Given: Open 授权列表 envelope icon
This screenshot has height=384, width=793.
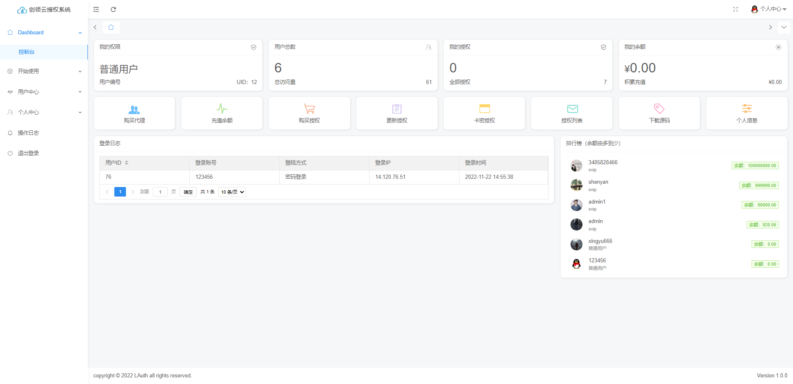Looking at the screenshot, I should (x=572, y=109).
